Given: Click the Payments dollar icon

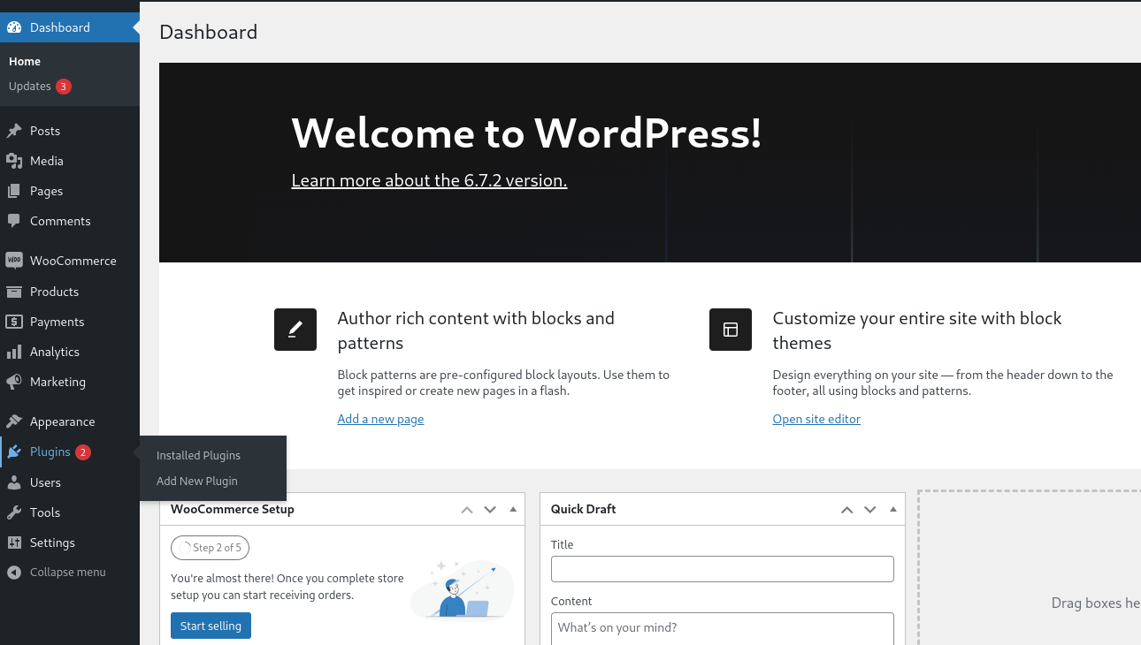Looking at the screenshot, I should pos(14,322).
